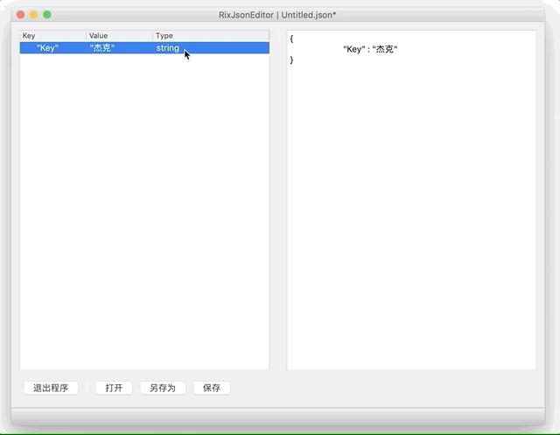Select the string type cell

click(167, 48)
